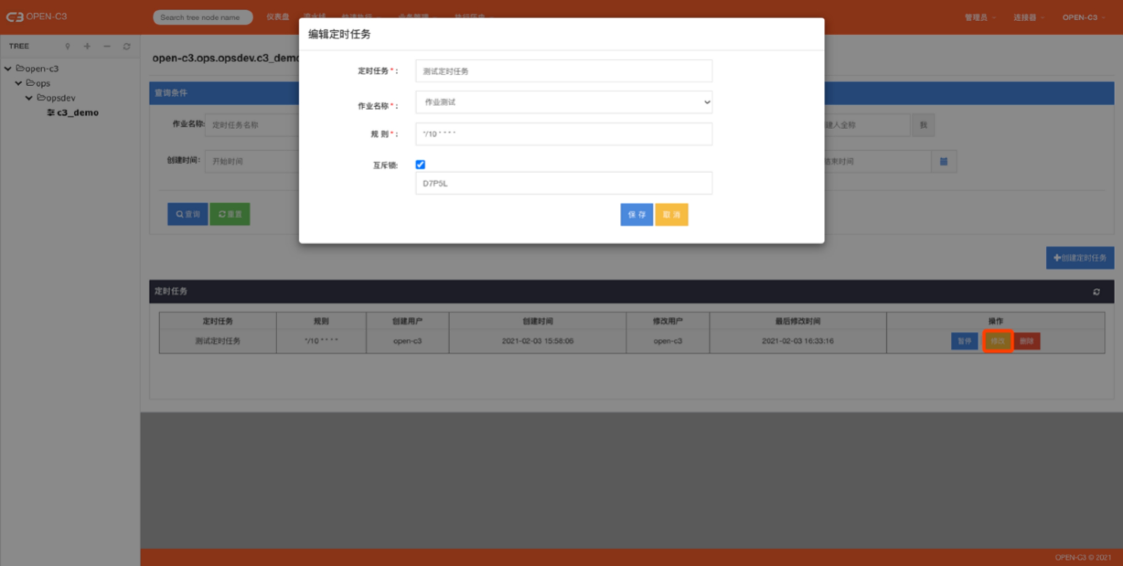
Task: Click the 保存 button
Action: 636,215
